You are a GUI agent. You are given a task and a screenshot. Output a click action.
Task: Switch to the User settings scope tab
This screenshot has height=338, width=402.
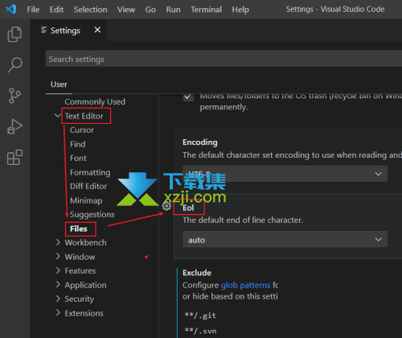[59, 84]
